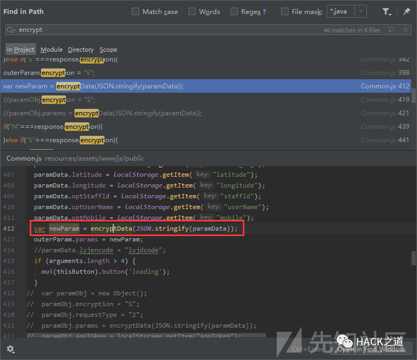Select result else if "S" at Common.js 441
Image resolution: width=417 pixels, height=360 pixels.
tap(206, 140)
